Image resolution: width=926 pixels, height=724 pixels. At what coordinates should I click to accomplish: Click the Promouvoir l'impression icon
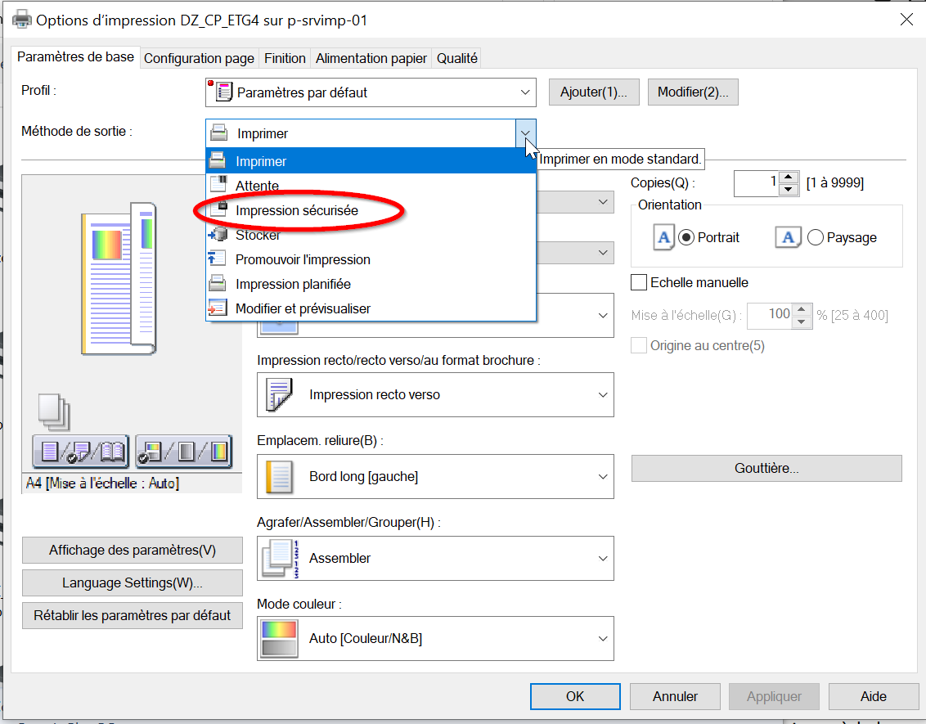coord(218,259)
